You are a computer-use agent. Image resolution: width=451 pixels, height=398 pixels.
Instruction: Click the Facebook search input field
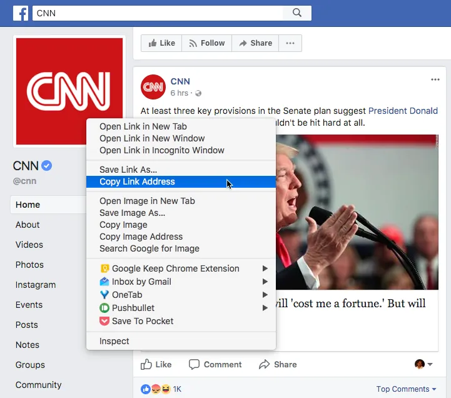[x=156, y=13]
